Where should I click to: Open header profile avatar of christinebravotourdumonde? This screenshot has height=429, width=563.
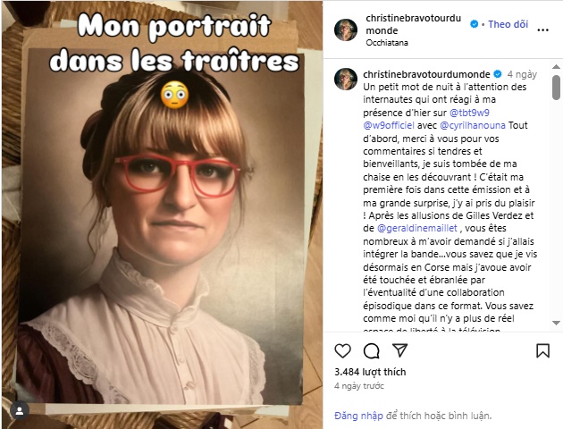[346, 29]
